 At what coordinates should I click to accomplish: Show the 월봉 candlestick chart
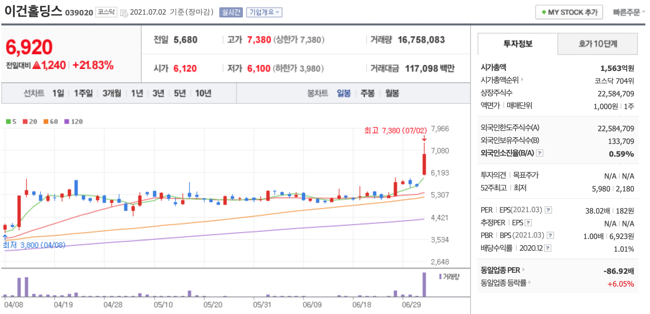point(392,93)
